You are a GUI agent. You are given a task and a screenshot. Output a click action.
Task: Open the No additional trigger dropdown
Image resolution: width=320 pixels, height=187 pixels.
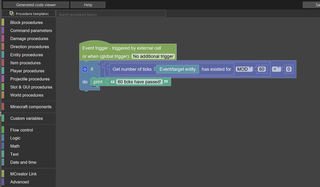click(153, 56)
